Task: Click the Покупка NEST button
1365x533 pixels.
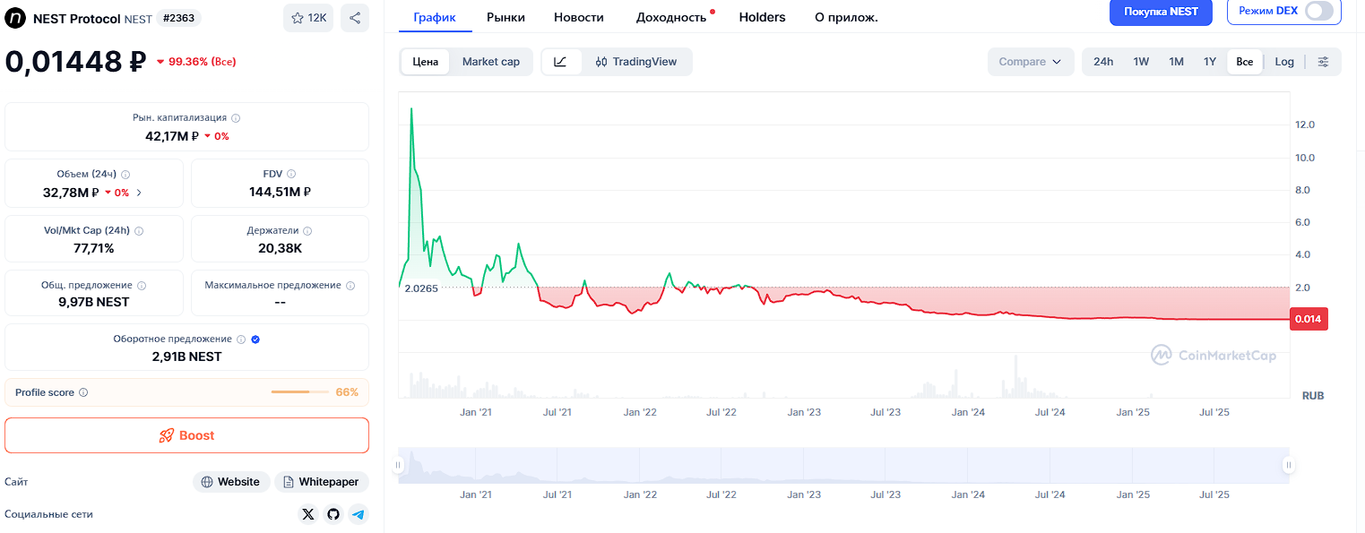Action: pyautogui.click(x=1161, y=13)
